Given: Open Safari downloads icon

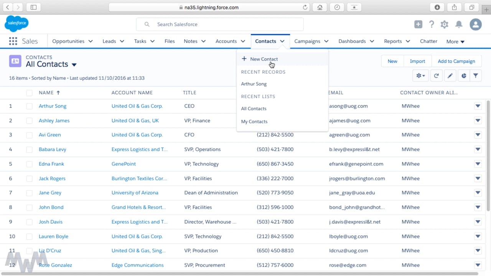Looking at the screenshot, I should (437, 7).
